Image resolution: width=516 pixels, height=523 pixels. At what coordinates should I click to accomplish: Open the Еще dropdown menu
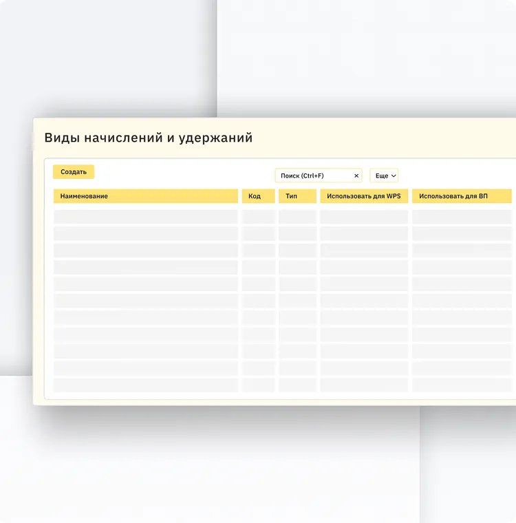(384, 175)
